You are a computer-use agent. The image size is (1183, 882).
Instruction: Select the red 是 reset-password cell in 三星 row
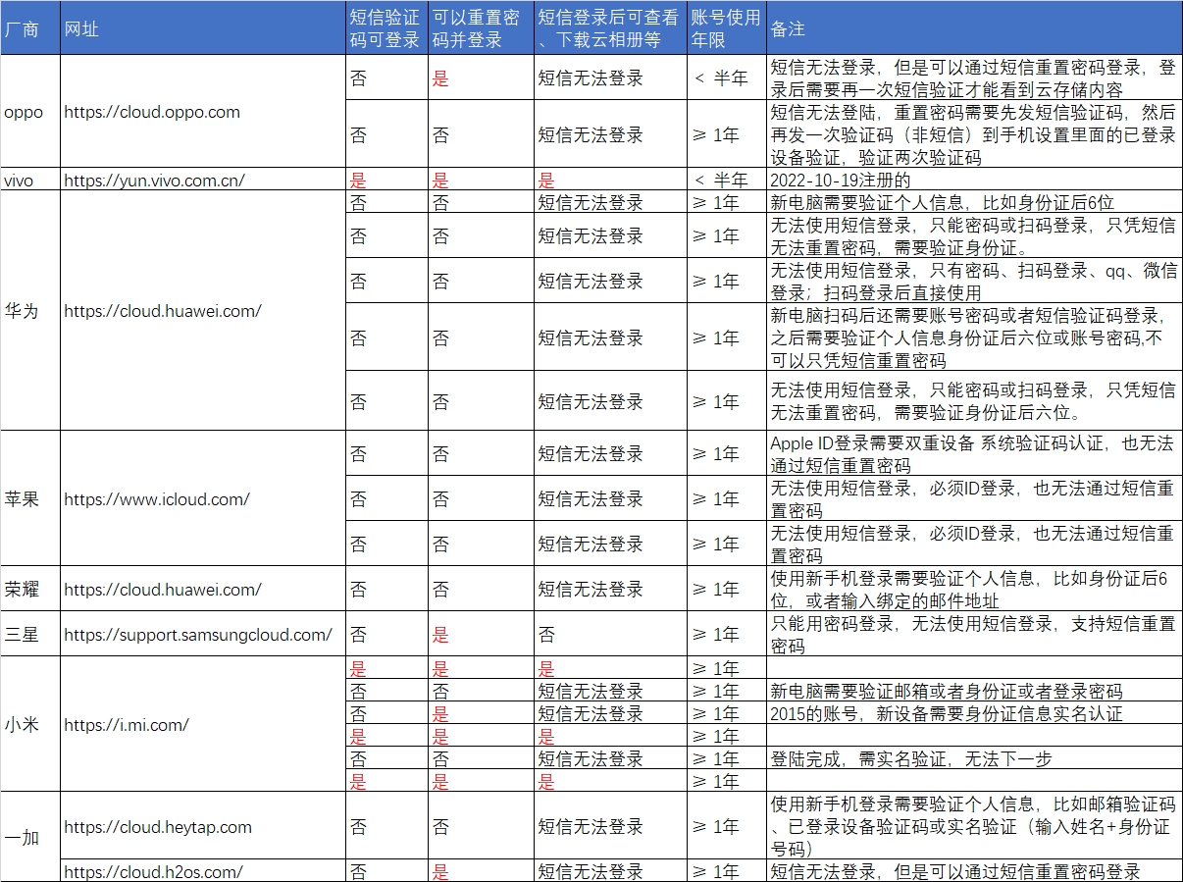[481, 634]
